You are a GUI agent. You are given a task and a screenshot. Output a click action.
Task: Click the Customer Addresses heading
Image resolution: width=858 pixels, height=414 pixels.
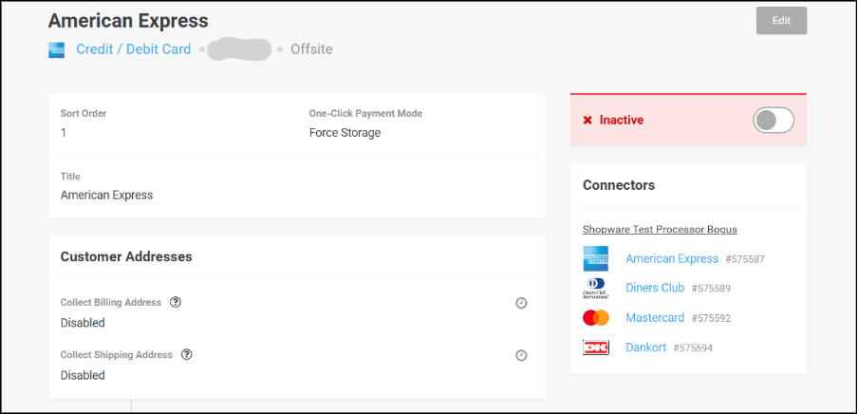pyautogui.click(x=126, y=256)
